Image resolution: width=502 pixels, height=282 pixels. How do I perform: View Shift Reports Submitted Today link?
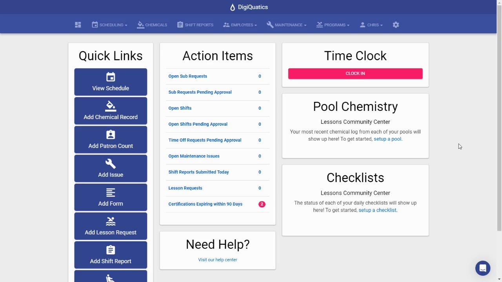(x=198, y=172)
